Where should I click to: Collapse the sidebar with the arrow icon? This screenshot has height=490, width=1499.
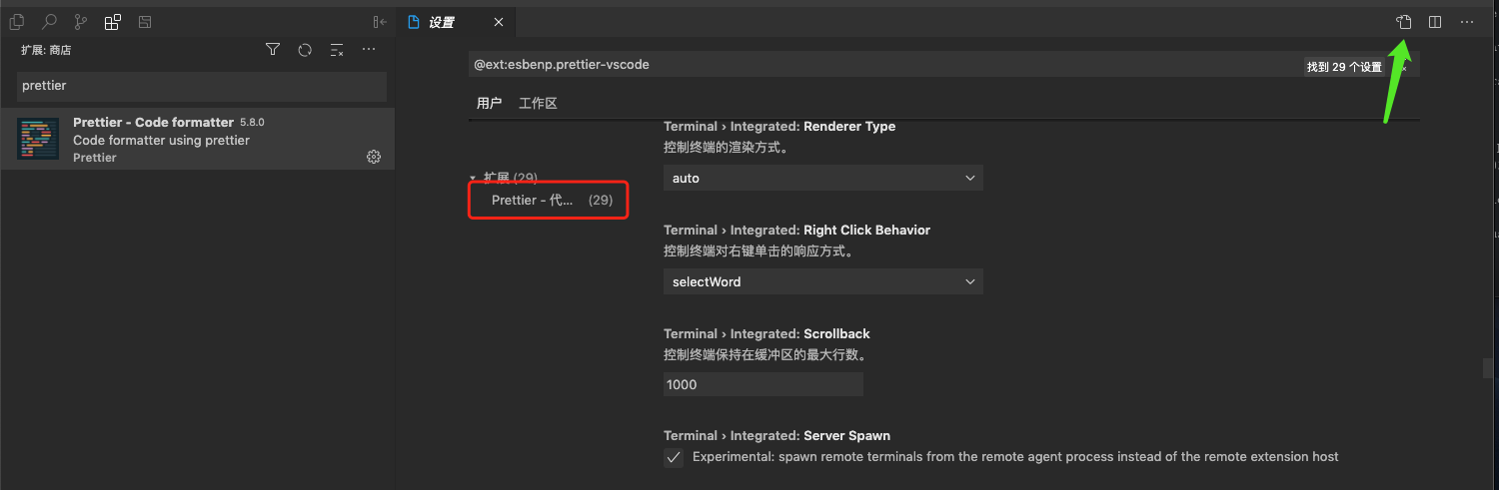click(x=380, y=22)
